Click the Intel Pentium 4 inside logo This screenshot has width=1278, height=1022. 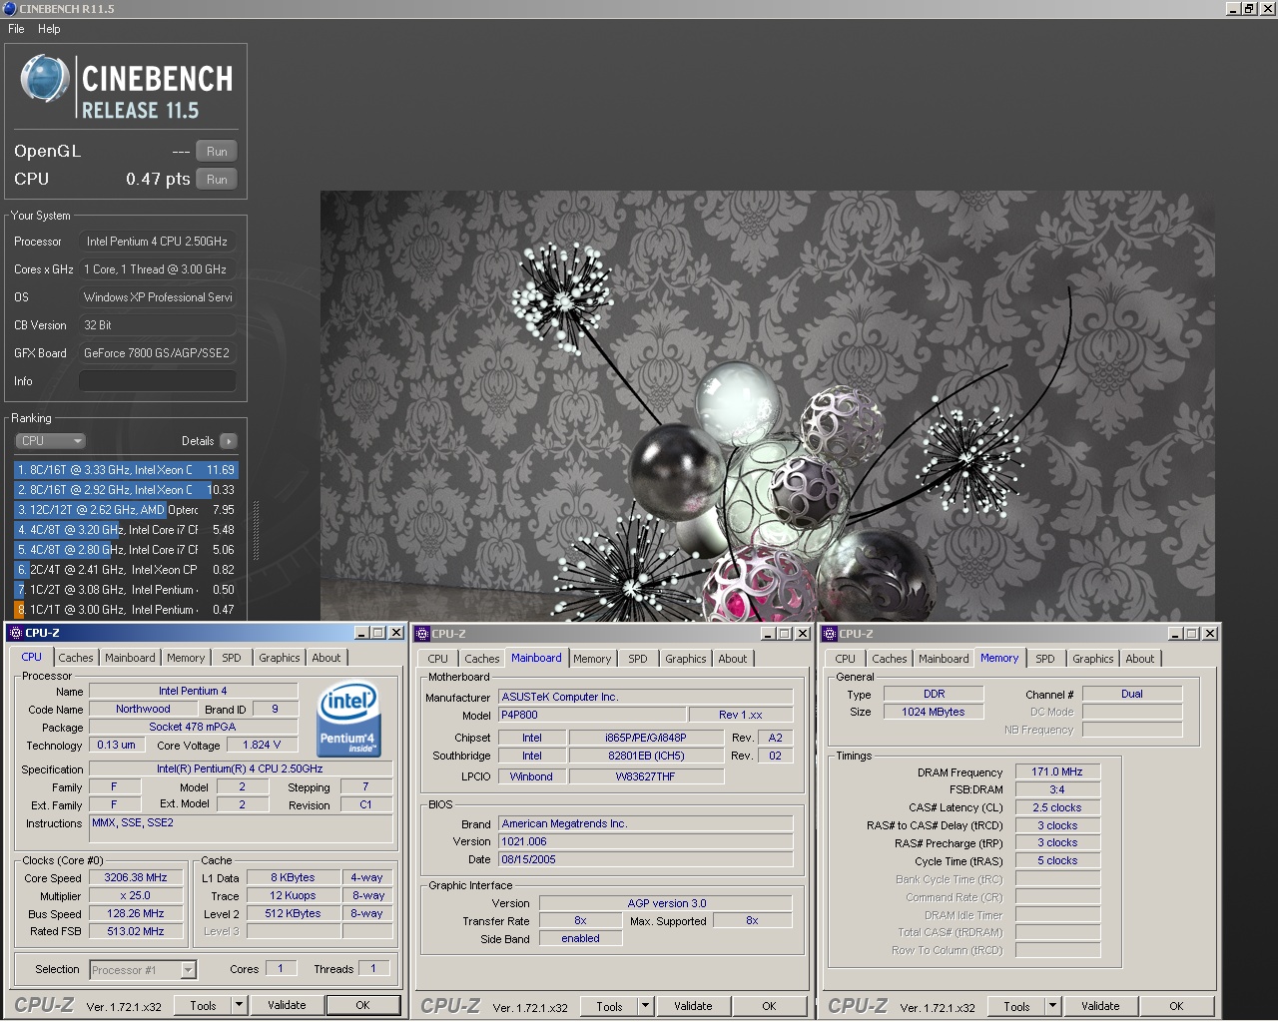[347, 721]
